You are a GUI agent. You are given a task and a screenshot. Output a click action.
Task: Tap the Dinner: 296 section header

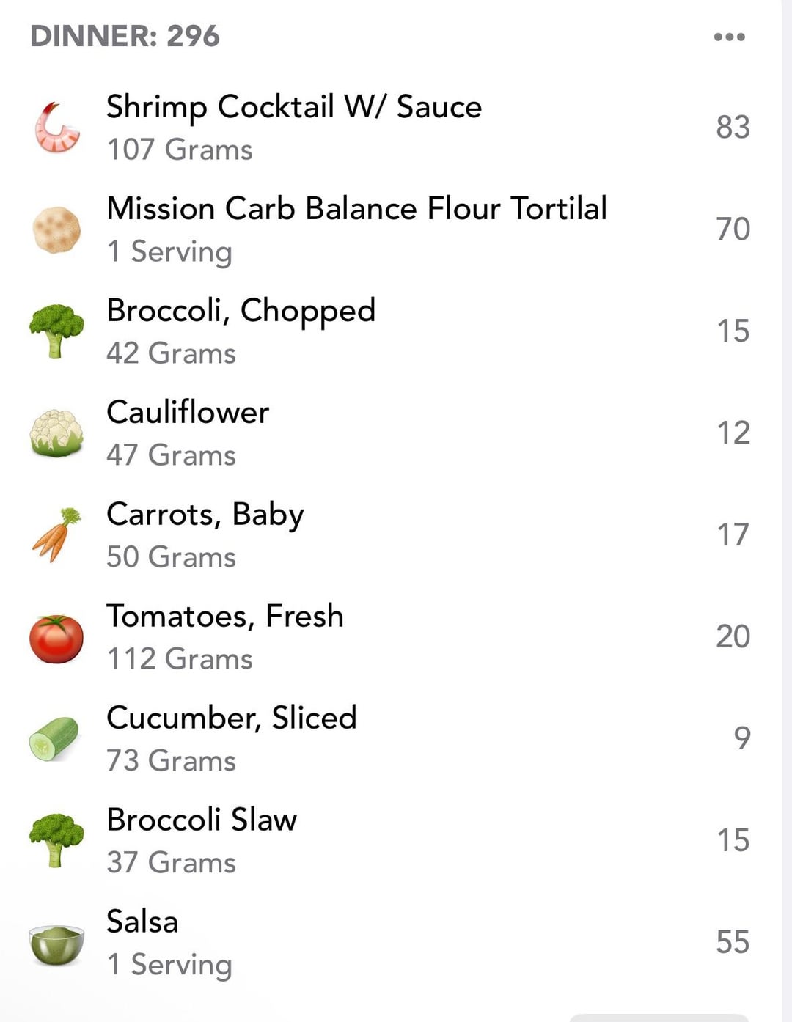pos(125,36)
